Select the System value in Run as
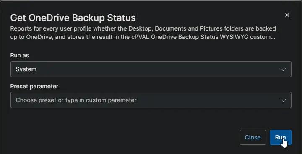 point(26,69)
